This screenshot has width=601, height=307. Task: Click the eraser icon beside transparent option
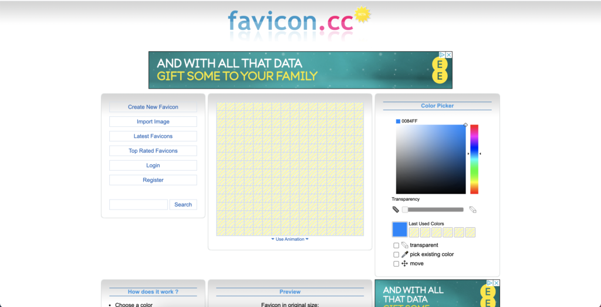click(x=405, y=245)
